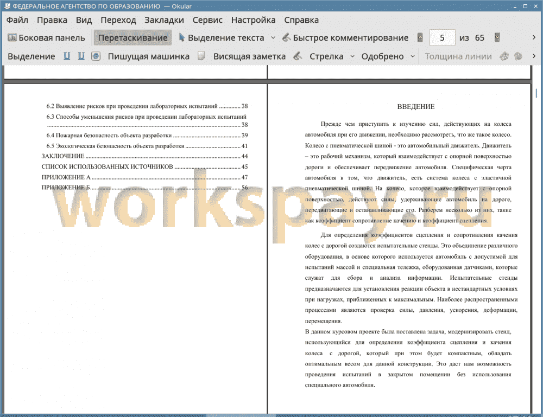
Task: Choose the Пишущая машинка typewriter tool
Action: tap(149, 56)
